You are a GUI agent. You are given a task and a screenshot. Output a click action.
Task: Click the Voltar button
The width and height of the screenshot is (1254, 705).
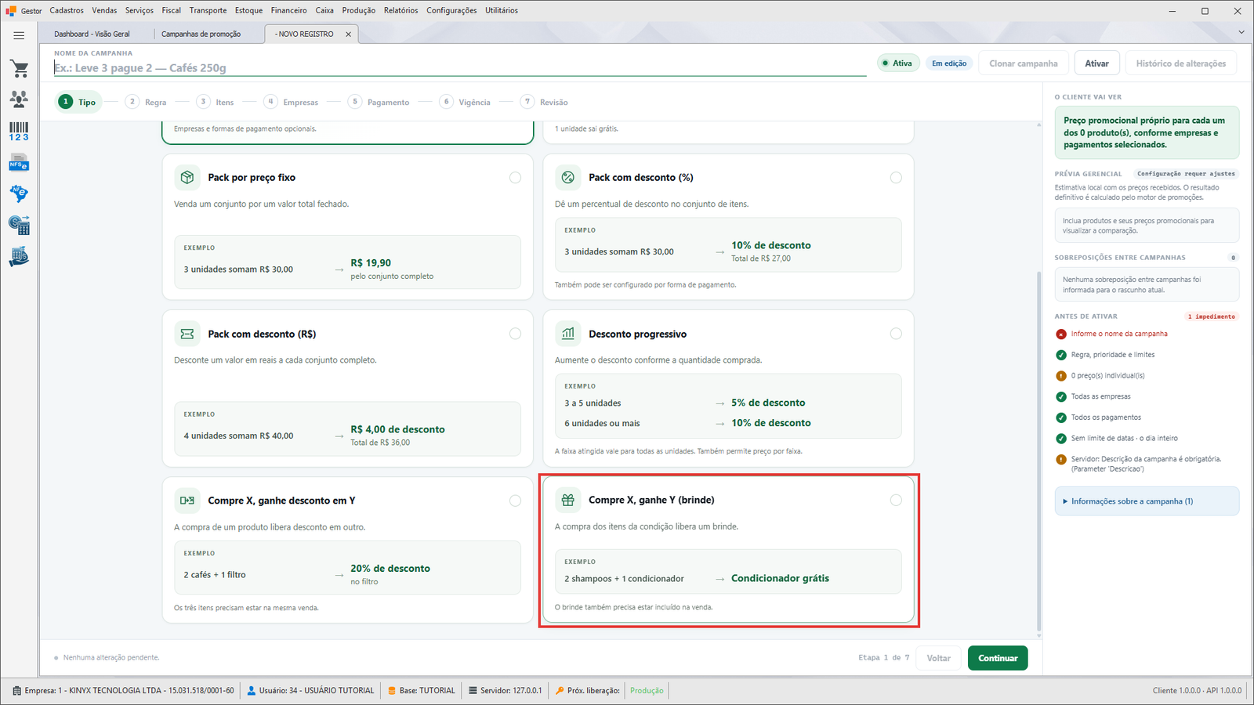[x=939, y=658]
